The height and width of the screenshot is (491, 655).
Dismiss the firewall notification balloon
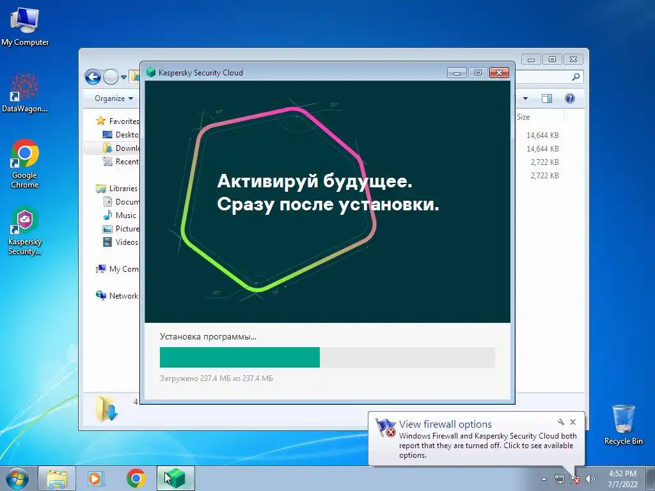coord(572,422)
